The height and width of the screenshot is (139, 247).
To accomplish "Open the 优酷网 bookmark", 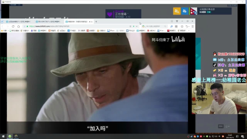I will pos(82,31).
